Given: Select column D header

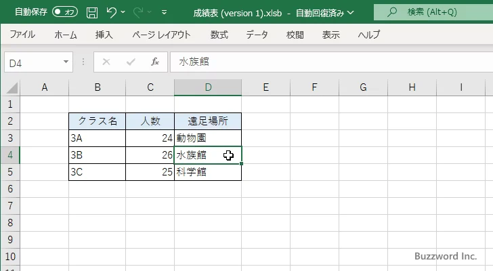Looking at the screenshot, I should (x=208, y=87).
